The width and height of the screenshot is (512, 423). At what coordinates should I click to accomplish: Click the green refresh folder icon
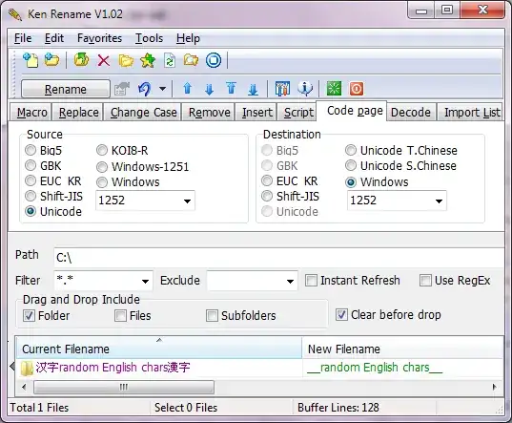[81, 60]
